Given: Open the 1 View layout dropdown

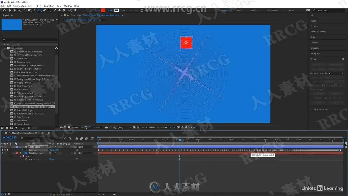Looking at the screenshot, I should pyautogui.click(x=166, y=127).
